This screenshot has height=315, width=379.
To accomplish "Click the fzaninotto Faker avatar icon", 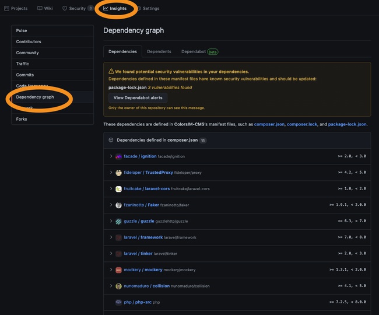I will coord(118,205).
